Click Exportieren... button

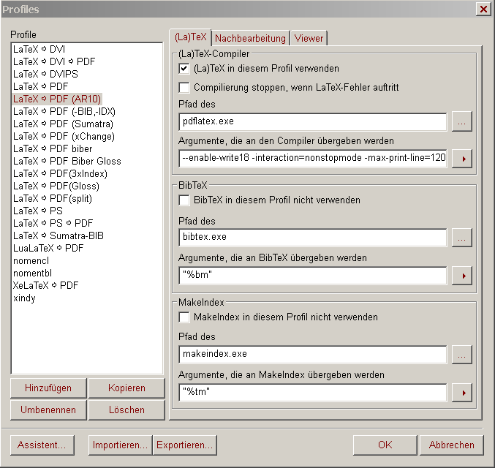(185, 445)
